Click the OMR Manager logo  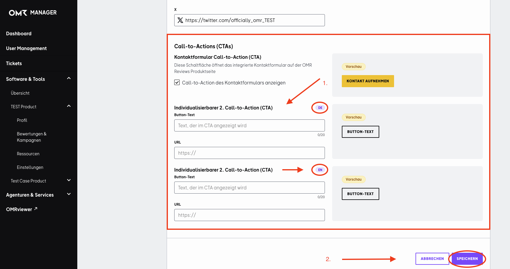tap(33, 13)
